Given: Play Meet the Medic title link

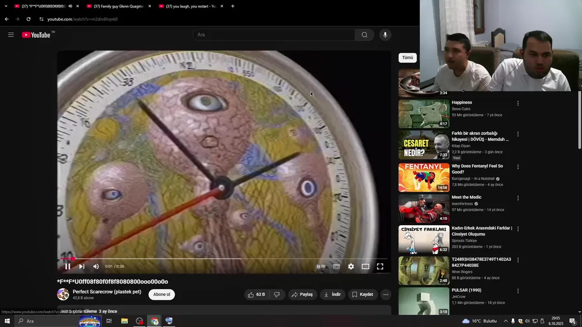Looking at the screenshot, I should [x=467, y=197].
